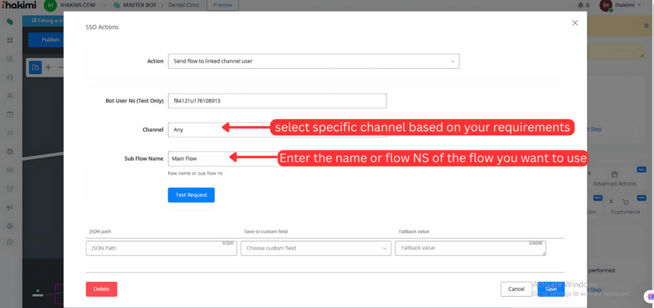Click the headset support icon in sidebar
This screenshot has height=308, width=654.
(x=10, y=77)
